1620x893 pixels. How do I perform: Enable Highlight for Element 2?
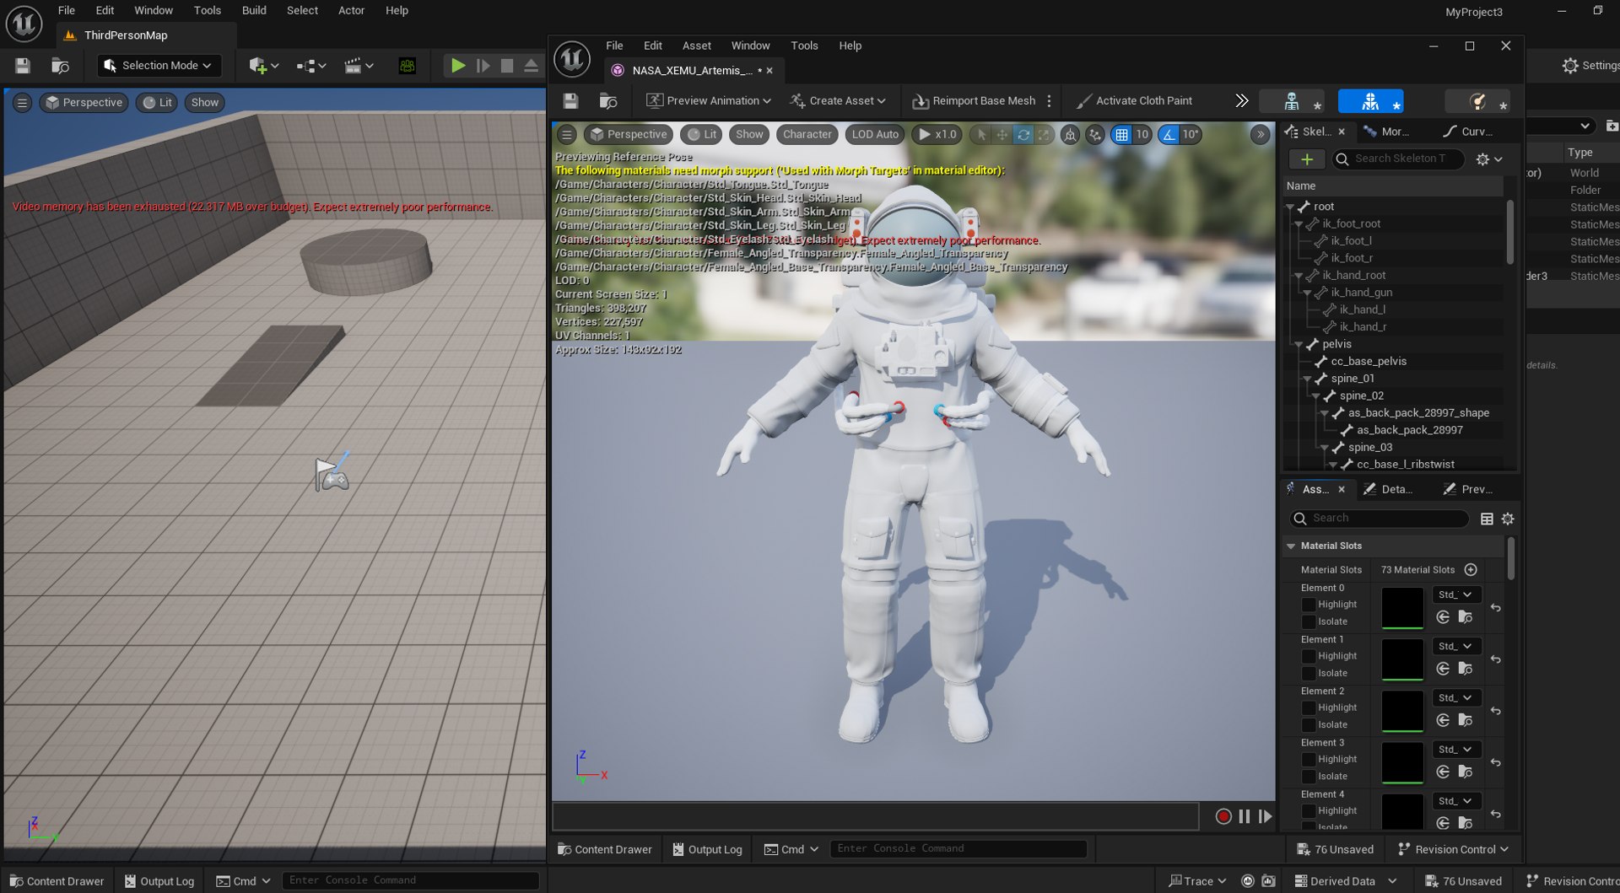pyautogui.click(x=1308, y=708)
